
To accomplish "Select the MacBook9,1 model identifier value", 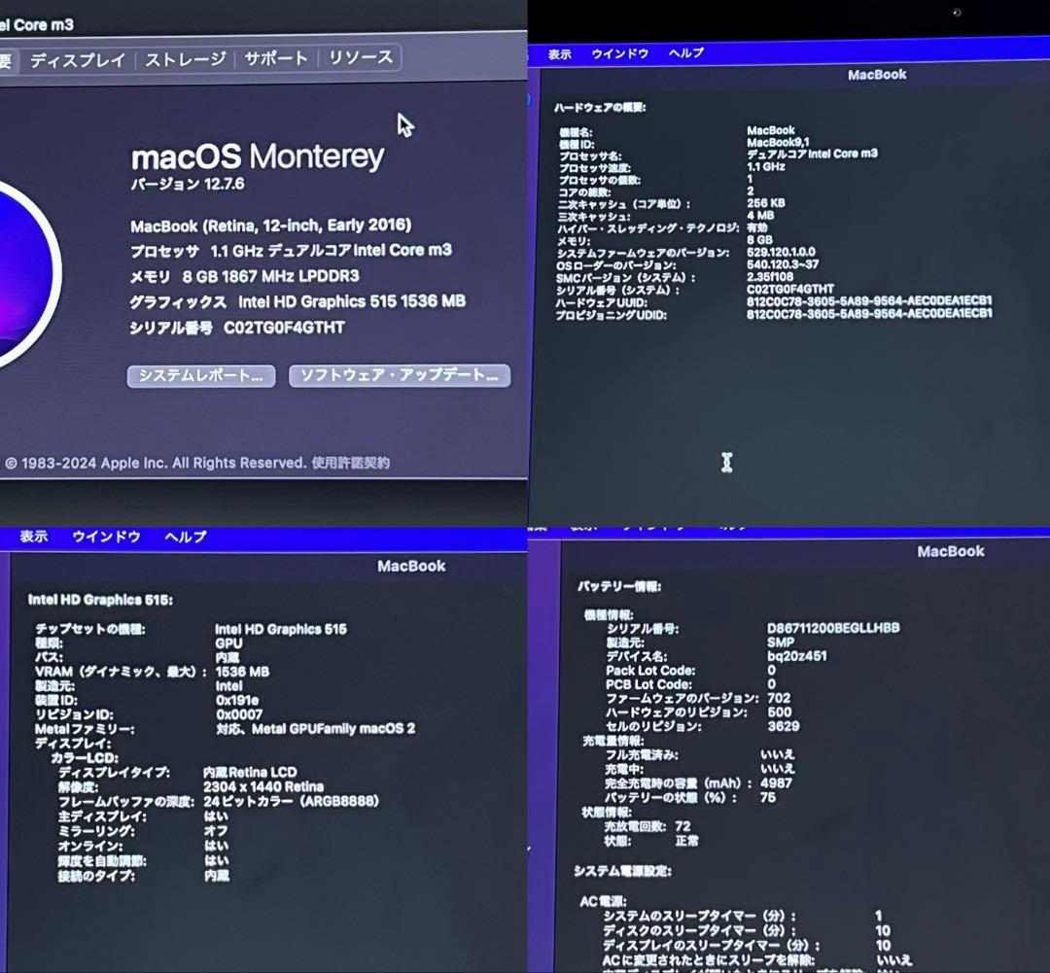I will tap(778, 142).
